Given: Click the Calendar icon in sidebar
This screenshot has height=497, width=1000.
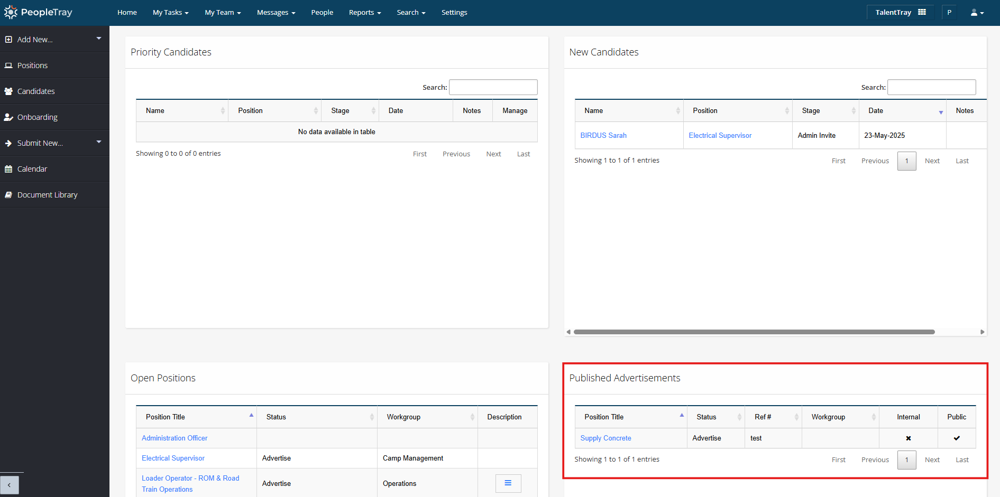Looking at the screenshot, I should click(8, 169).
